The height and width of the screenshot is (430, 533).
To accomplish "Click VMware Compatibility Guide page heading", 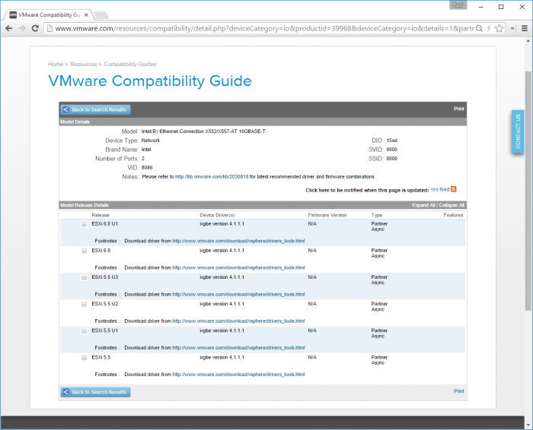I will pos(150,81).
